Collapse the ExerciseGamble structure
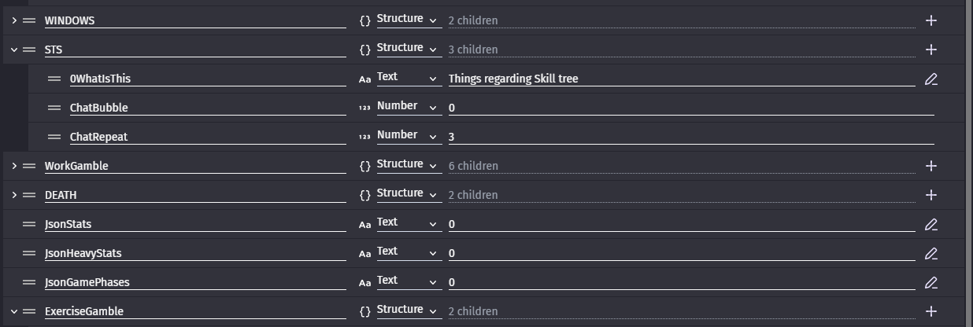The image size is (973, 327). pos(14,311)
